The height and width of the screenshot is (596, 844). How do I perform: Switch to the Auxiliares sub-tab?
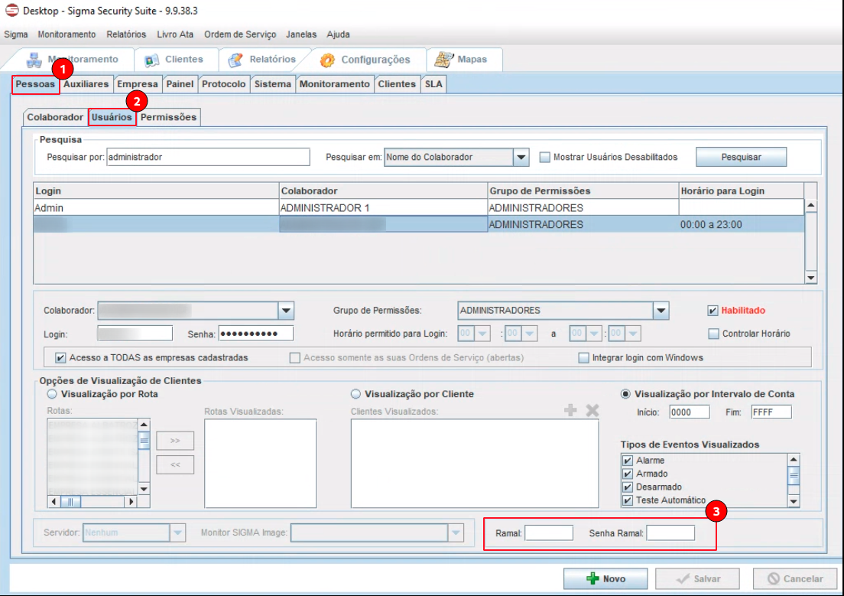tap(86, 84)
